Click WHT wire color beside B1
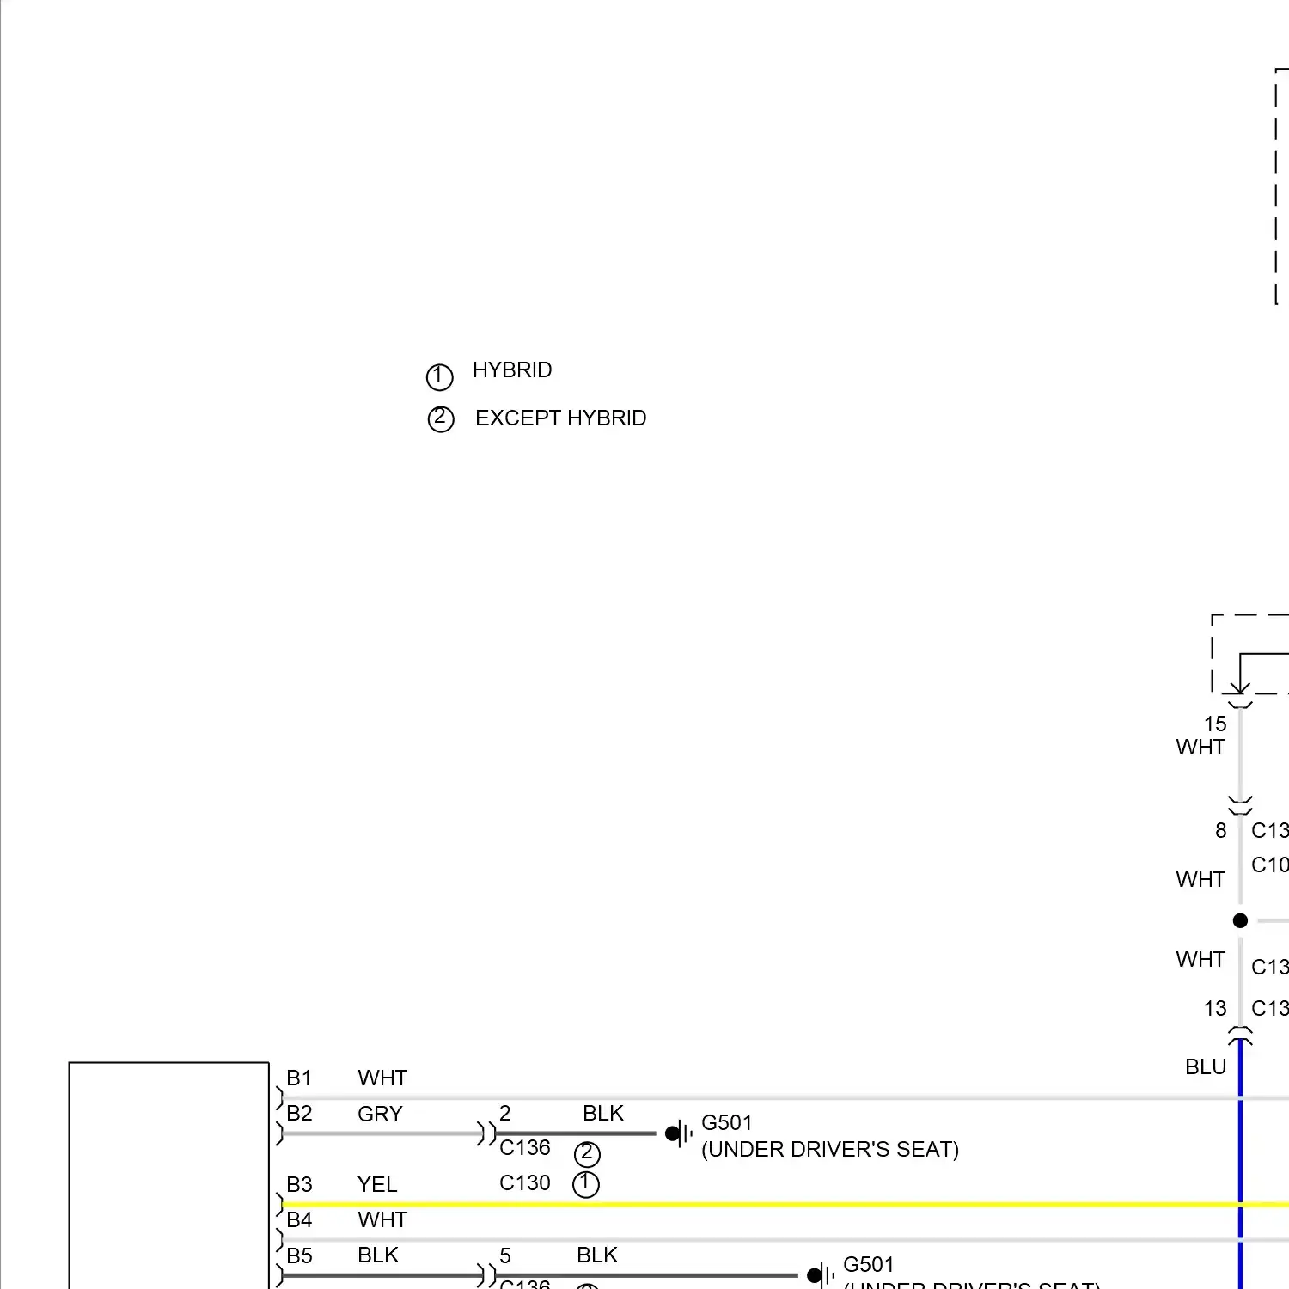The height and width of the screenshot is (1289, 1289). pos(382,1078)
